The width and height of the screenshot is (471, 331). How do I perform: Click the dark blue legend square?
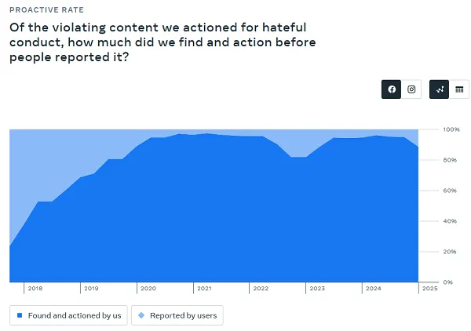(x=20, y=315)
